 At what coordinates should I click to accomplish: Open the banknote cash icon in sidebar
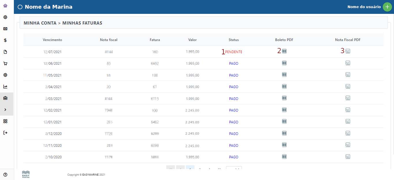pyautogui.click(x=5, y=29)
